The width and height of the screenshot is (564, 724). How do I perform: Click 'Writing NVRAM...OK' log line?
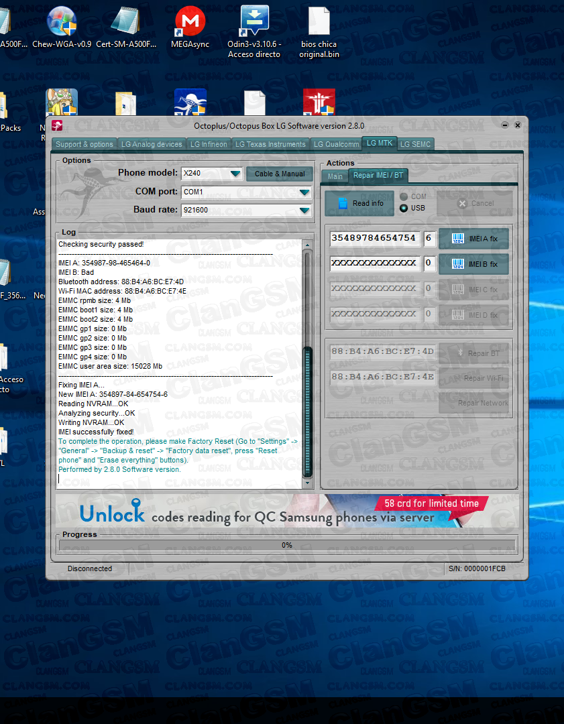(91, 422)
